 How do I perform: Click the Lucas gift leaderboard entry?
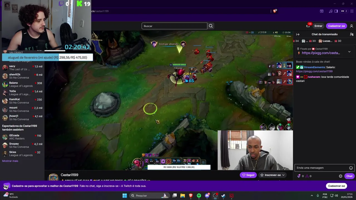point(330,41)
